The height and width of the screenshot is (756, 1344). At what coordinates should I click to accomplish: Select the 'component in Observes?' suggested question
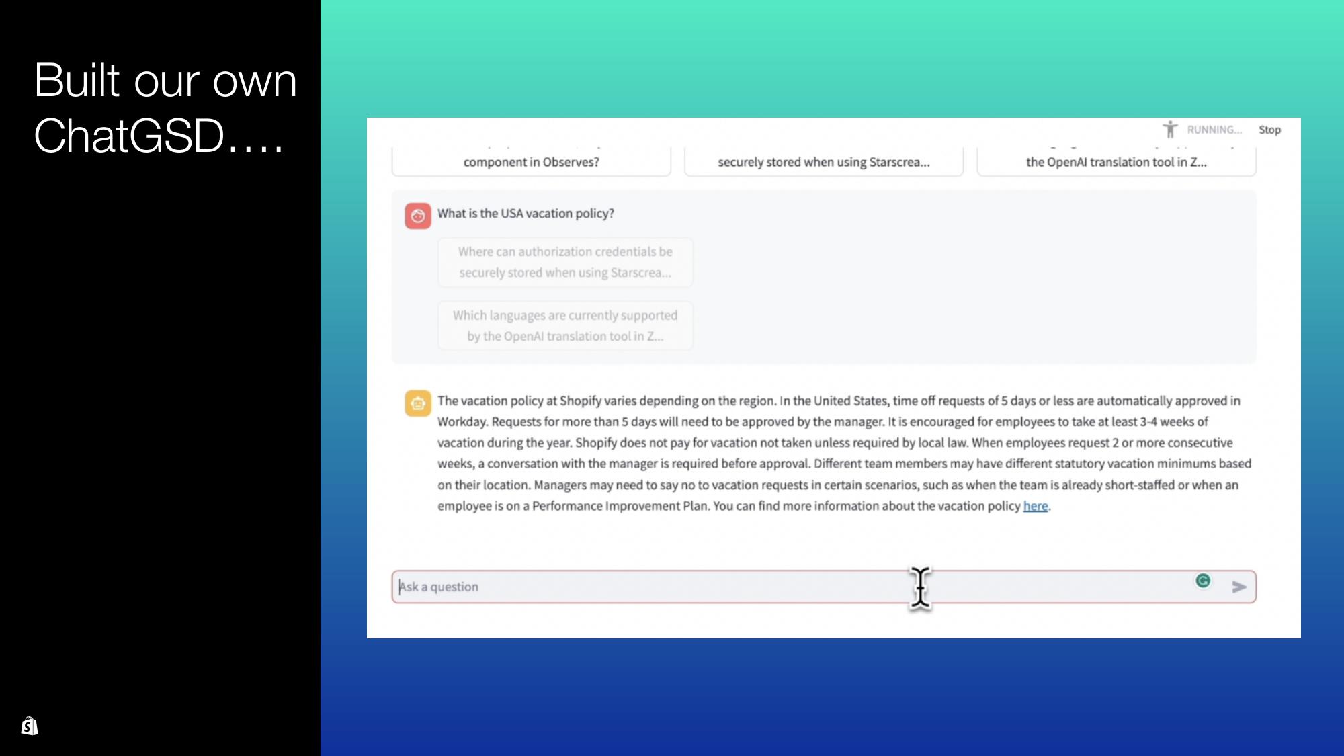(532, 161)
